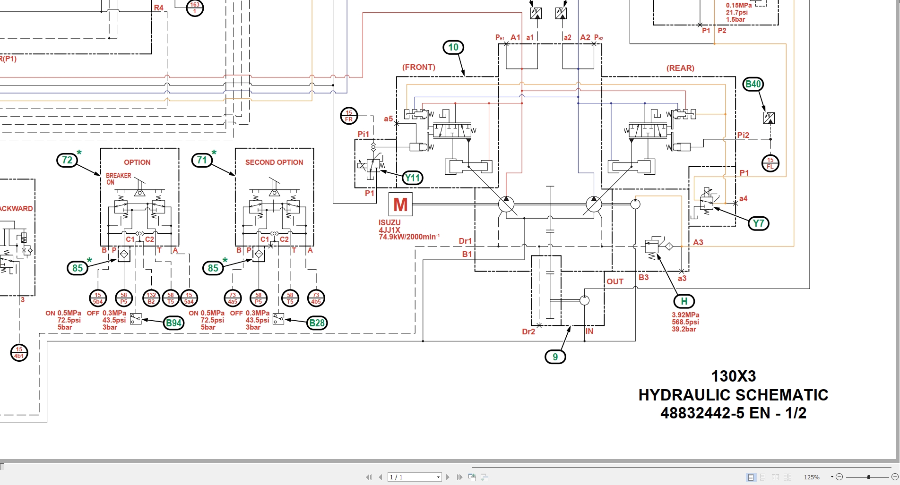The height and width of the screenshot is (485, 900).
Task: Advance to the next page icon
Action: (448, 477)
